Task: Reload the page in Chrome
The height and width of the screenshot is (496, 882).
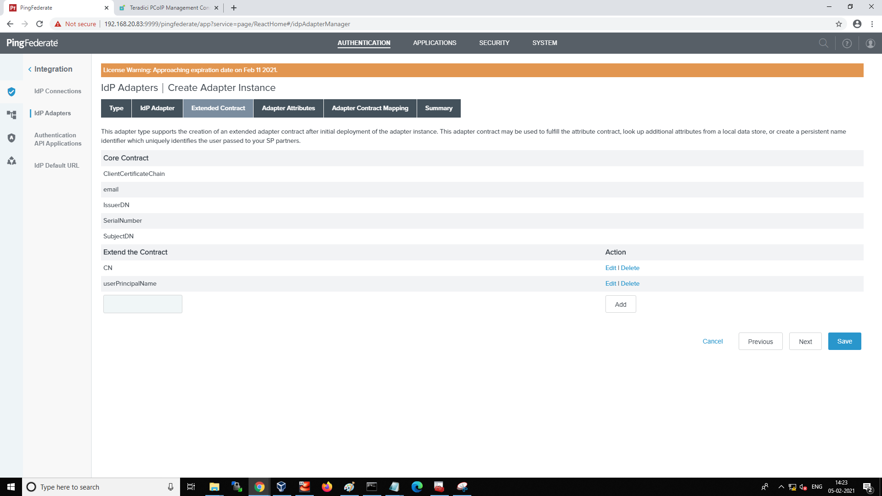Action: click(40, 24)
